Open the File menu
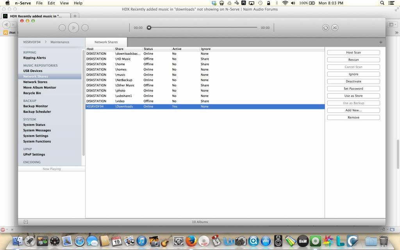This screenshot has width=400, height=250. [39, 3]
